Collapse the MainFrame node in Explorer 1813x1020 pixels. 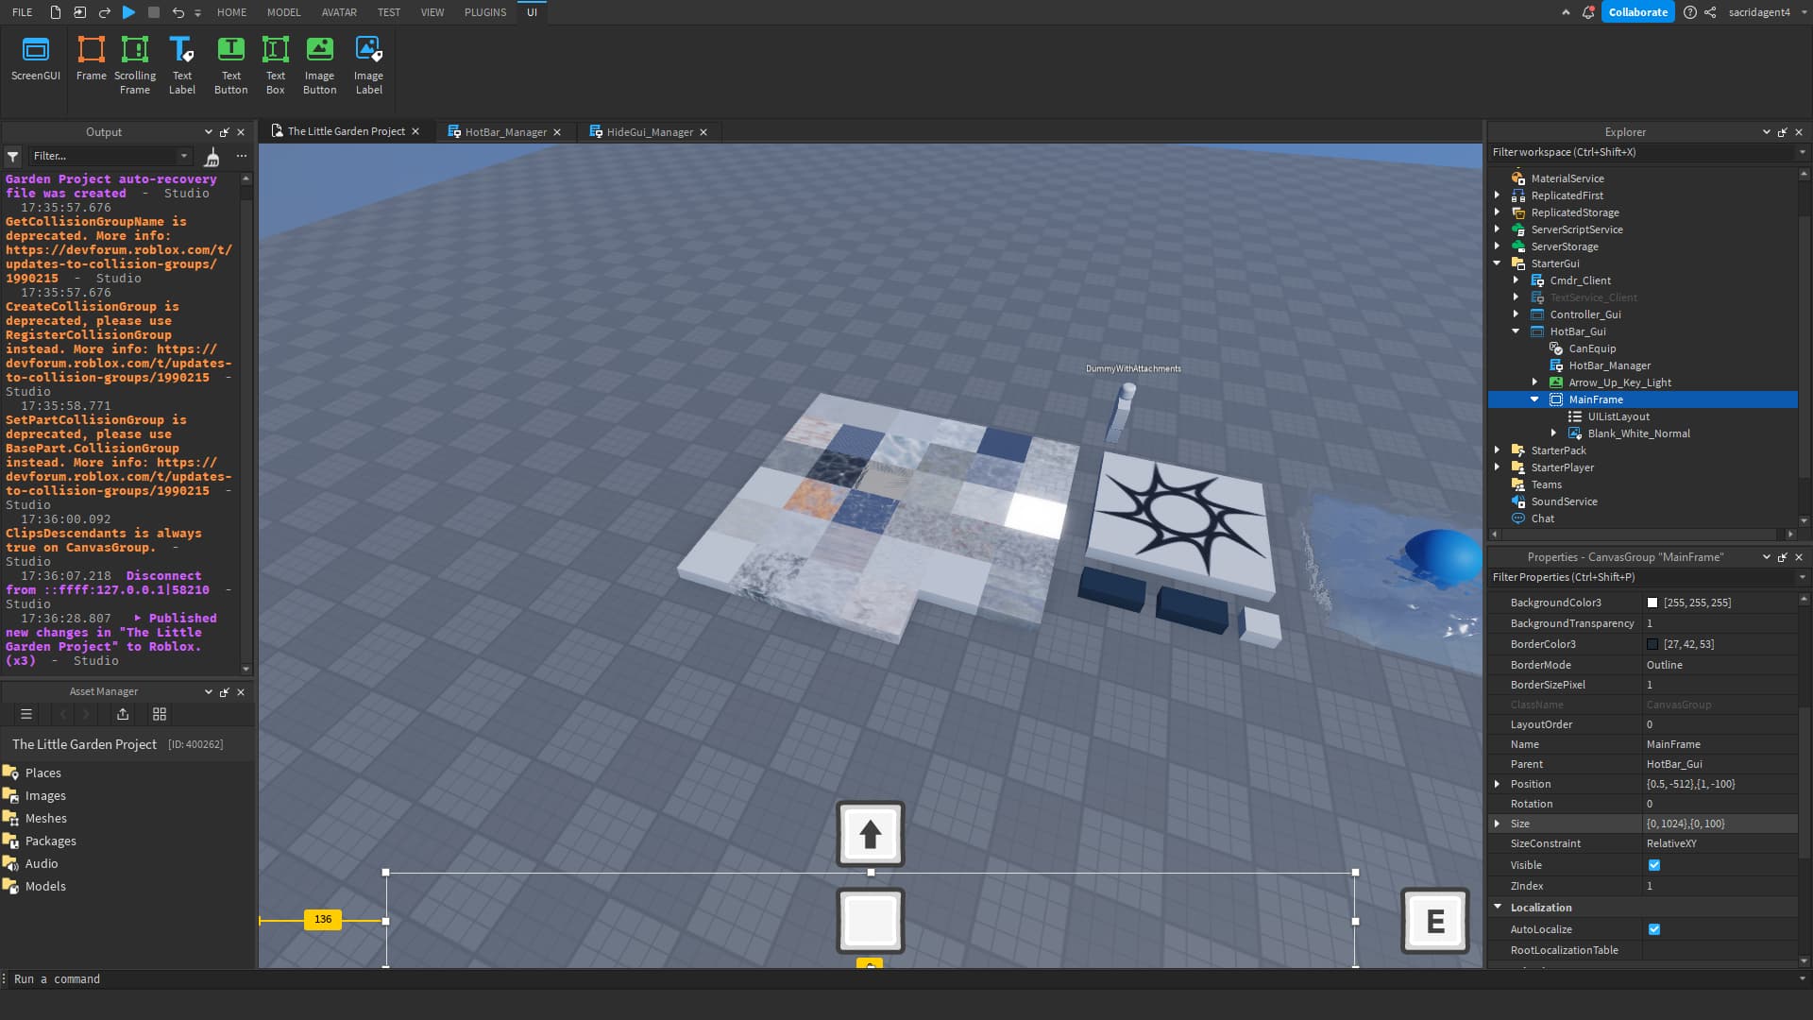coord(1534,399)
